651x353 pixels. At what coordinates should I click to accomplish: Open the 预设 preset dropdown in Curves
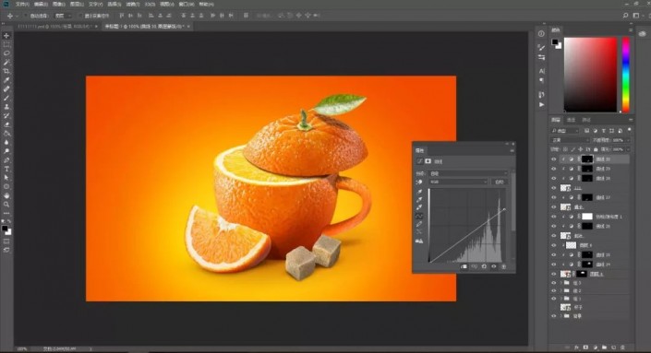click(x=468, y=173)
